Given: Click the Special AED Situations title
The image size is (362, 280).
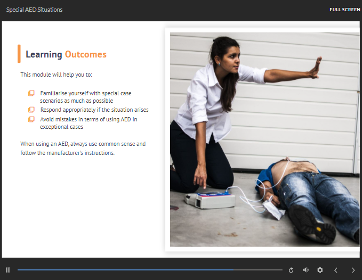Looking at the screenshot, I should pos(35,10).
